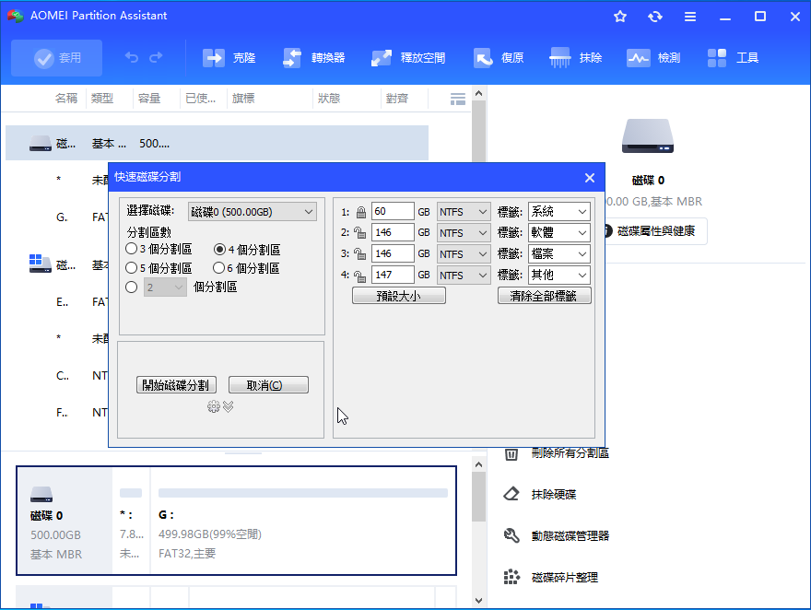
Task: Open the Test (檢測) tool
Action: pos(653,58)
